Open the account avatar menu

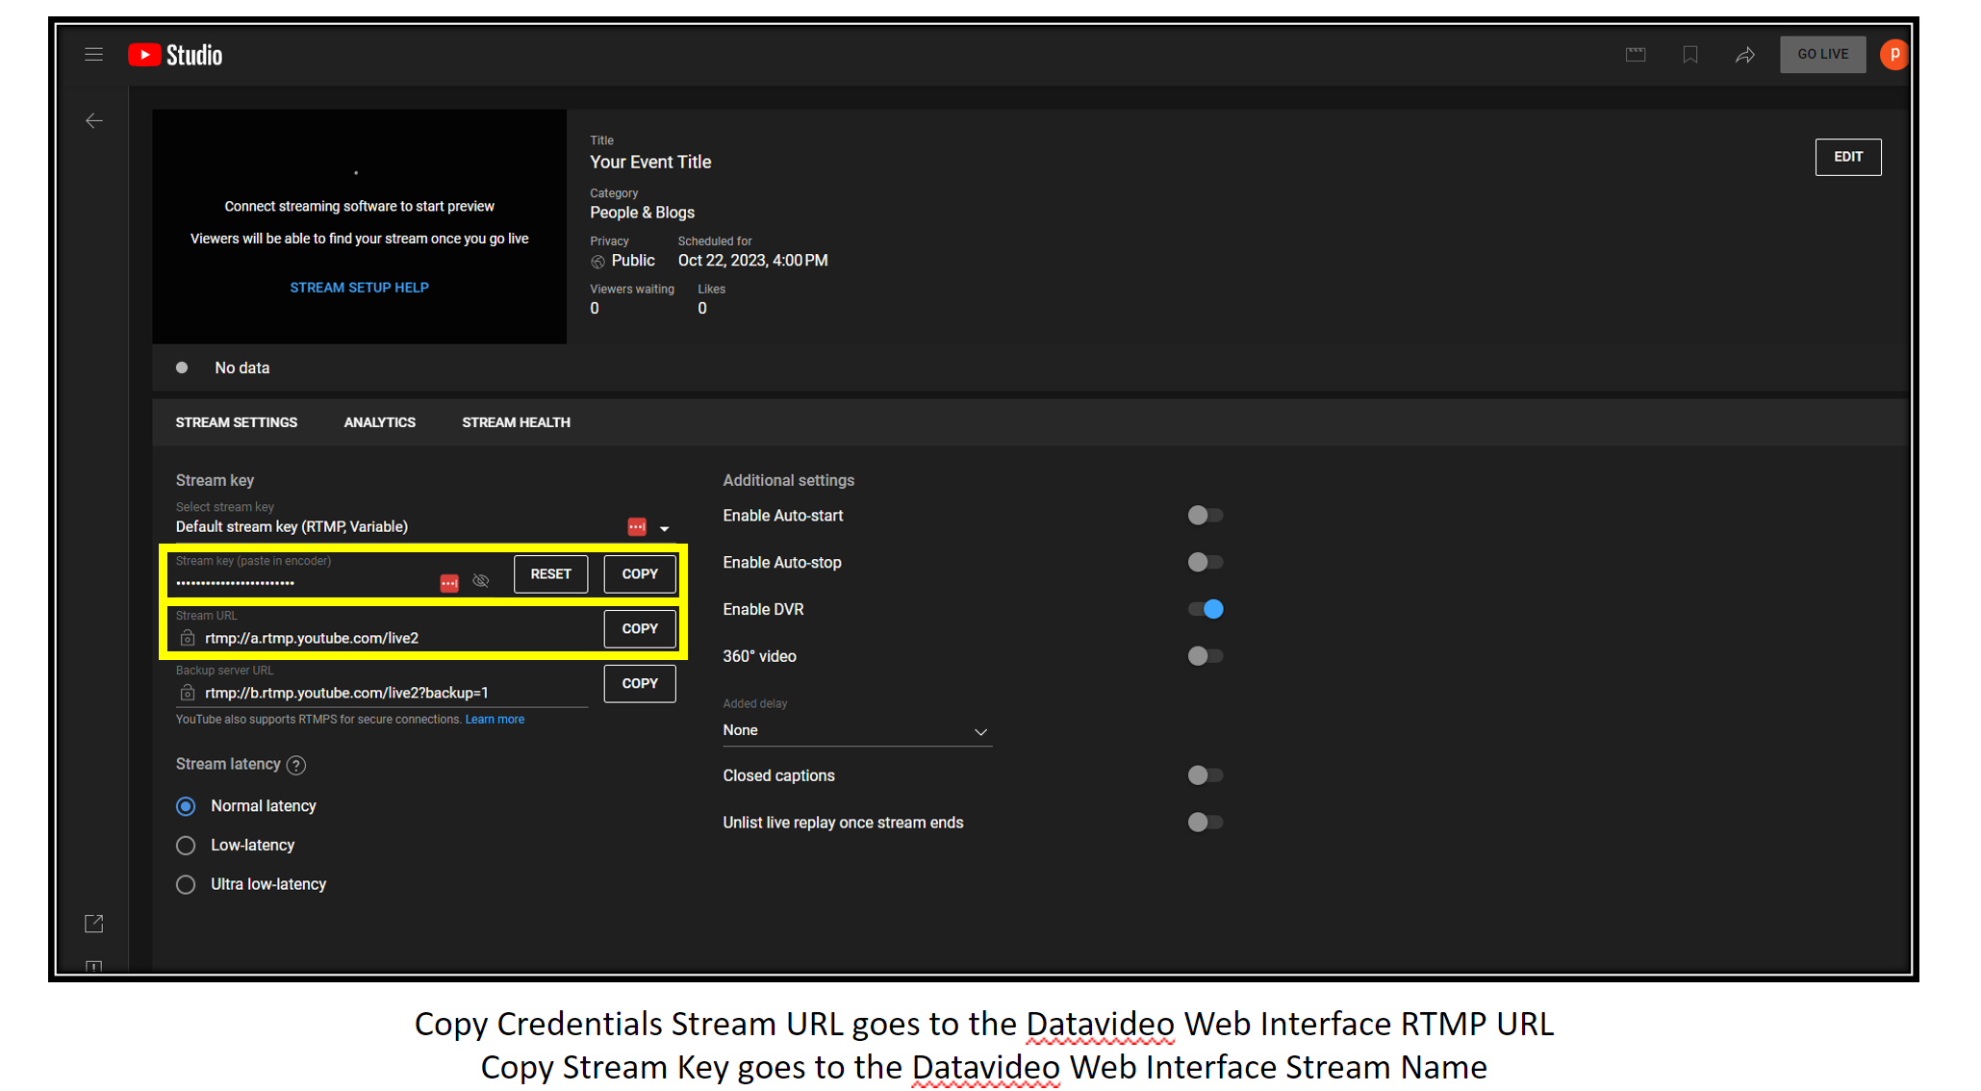click(x=1893, y=55)
